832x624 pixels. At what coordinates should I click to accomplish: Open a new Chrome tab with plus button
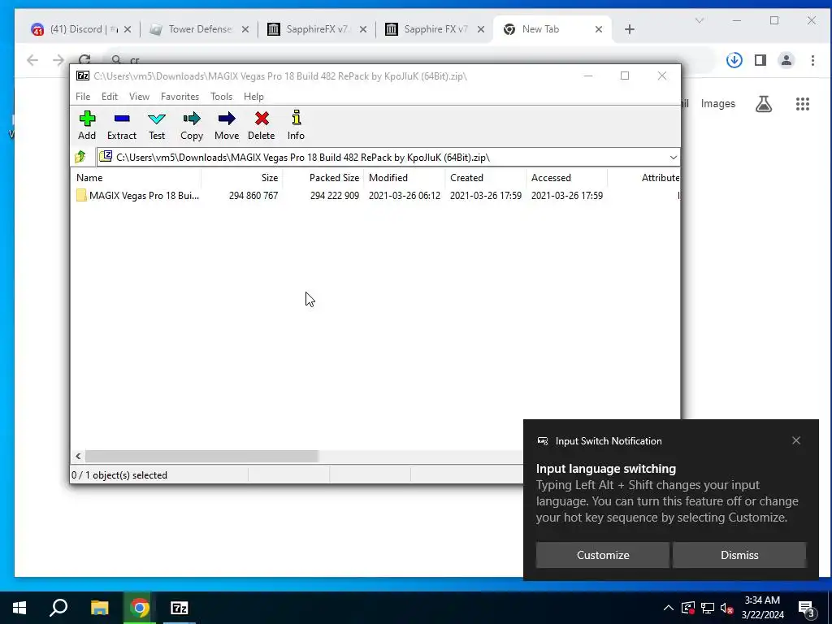coord(630,29)
